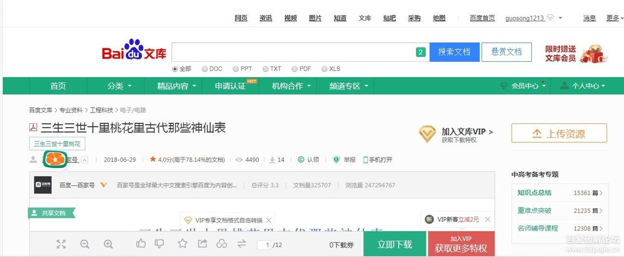
Task: Click the gold diamond VIP icon
Action: click(x=427, y=134)
